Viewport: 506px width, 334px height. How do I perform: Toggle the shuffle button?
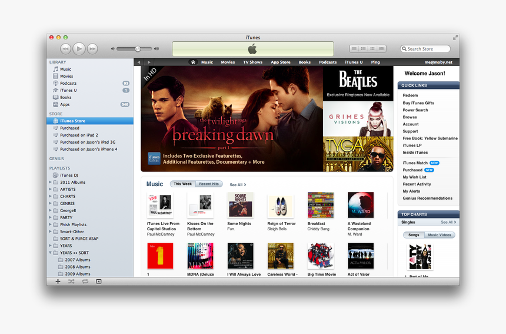point(71,282)
